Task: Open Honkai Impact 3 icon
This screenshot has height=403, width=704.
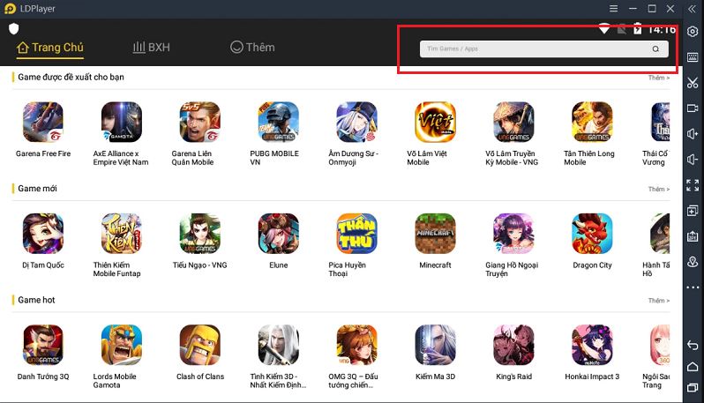Action: point(592,345)
